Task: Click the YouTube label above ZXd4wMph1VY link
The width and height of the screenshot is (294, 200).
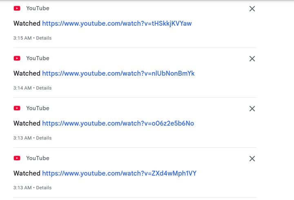Action: [x=38, y=158]
